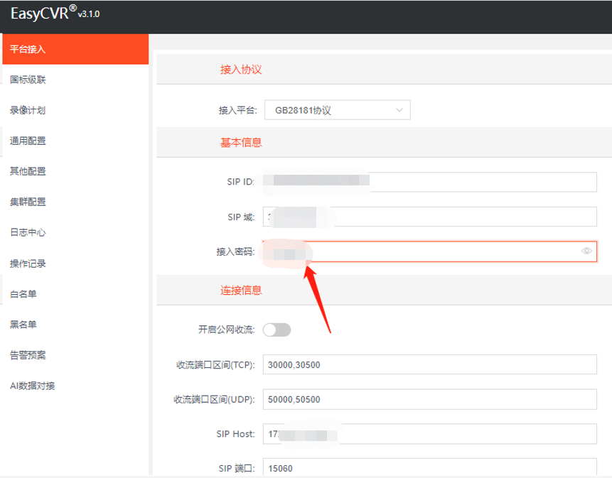This screenshot has width=612, height=478.
Task: Select 集群配置 in the sidebar
Action: click(x=26, y=202)
